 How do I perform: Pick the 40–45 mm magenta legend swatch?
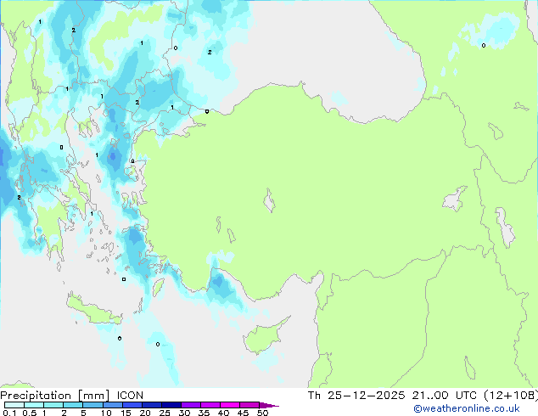point(230,405)
